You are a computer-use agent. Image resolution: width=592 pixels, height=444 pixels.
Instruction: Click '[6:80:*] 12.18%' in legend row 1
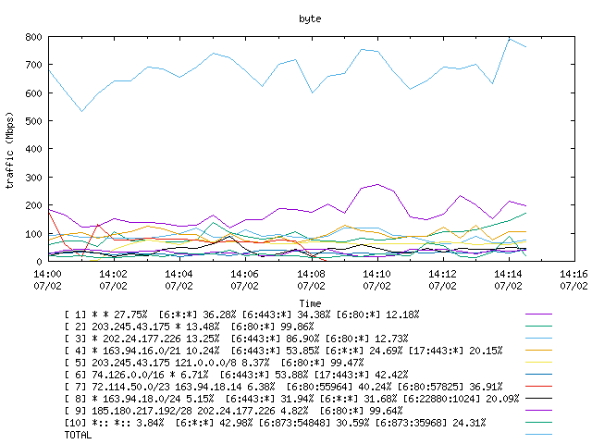378,314
